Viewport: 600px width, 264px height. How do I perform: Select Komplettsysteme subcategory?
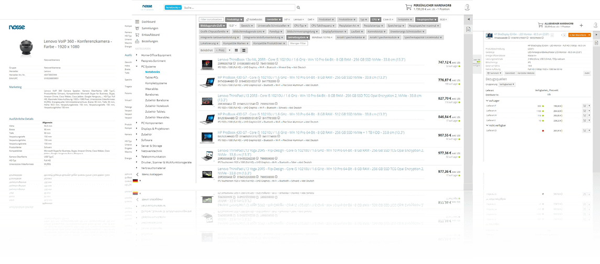156,83
